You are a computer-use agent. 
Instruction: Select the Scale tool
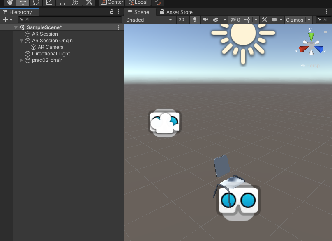[x=49, y=2]
